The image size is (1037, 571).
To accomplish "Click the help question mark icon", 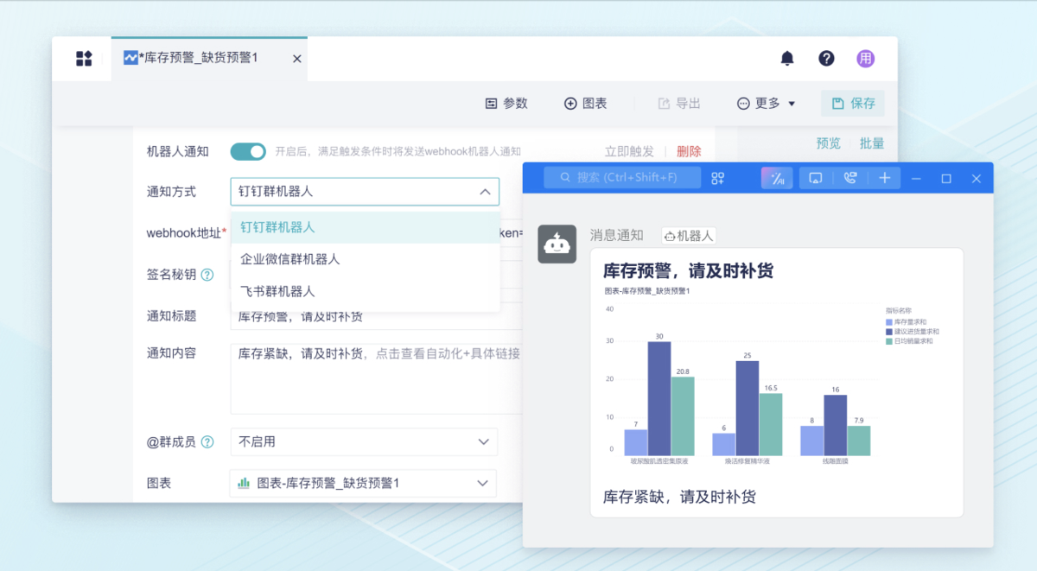I will (826, 58).
